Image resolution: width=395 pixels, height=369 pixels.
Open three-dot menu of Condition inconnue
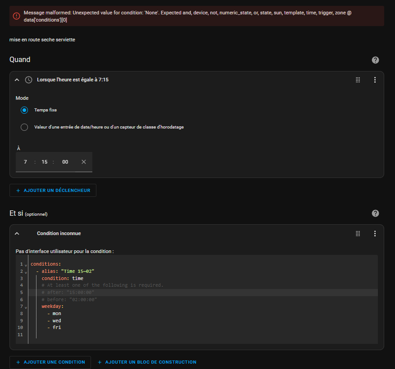point(375,233)
